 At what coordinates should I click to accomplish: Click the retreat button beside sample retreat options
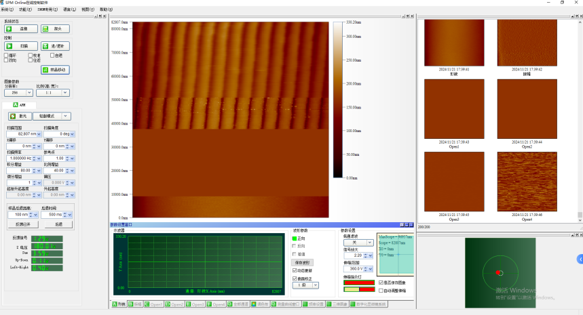pyautogui.click(x=58, y=224)
